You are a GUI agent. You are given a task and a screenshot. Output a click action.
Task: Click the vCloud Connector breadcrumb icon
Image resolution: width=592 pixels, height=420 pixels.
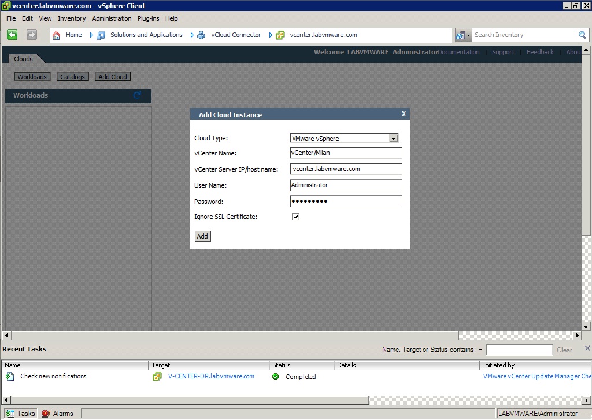coord(201,35)
